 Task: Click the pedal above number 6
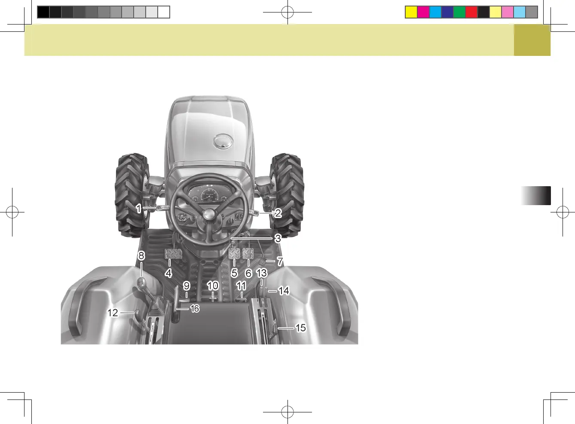[x=248, y=254]
